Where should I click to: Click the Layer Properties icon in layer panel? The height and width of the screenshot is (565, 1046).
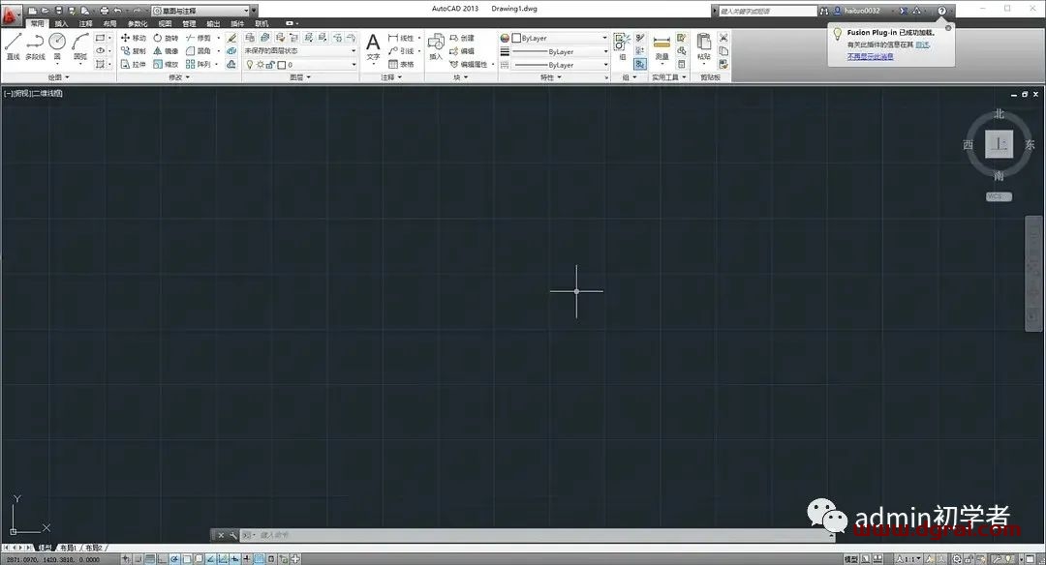(x=250, y=38)
